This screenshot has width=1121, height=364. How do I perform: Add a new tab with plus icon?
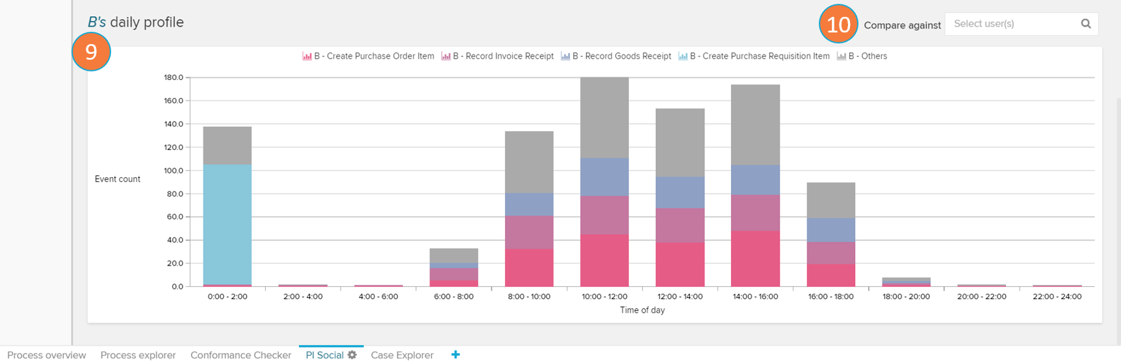(456, 354)
